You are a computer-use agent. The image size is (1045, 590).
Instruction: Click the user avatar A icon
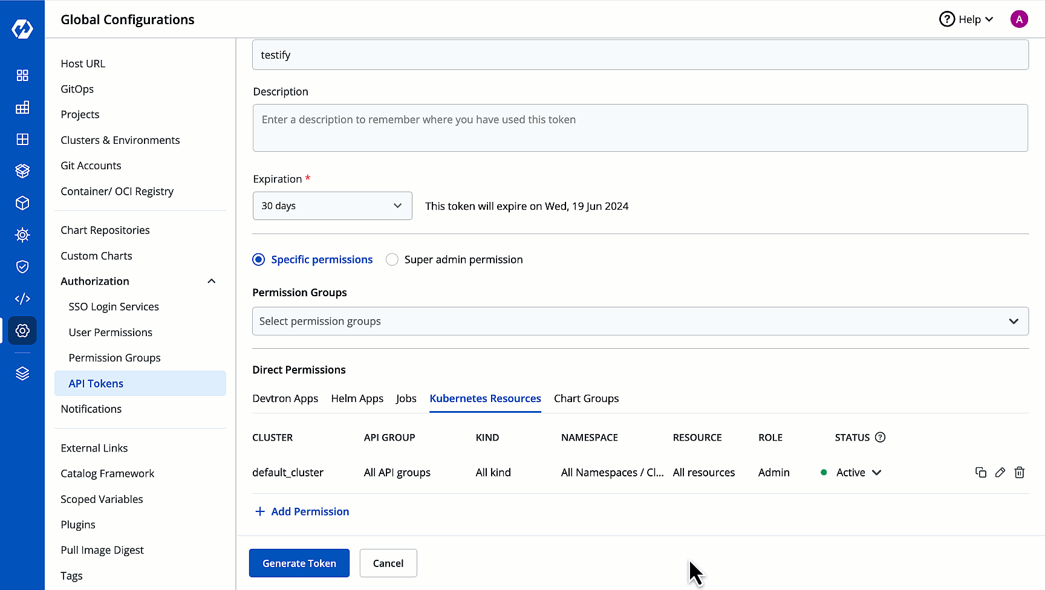coord(1019,19)
